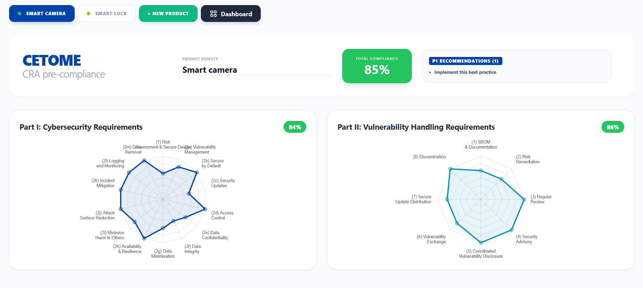Click the Security Updates radar data point
The height and width of the screenshot is (288, 643).
coord(189,194)
